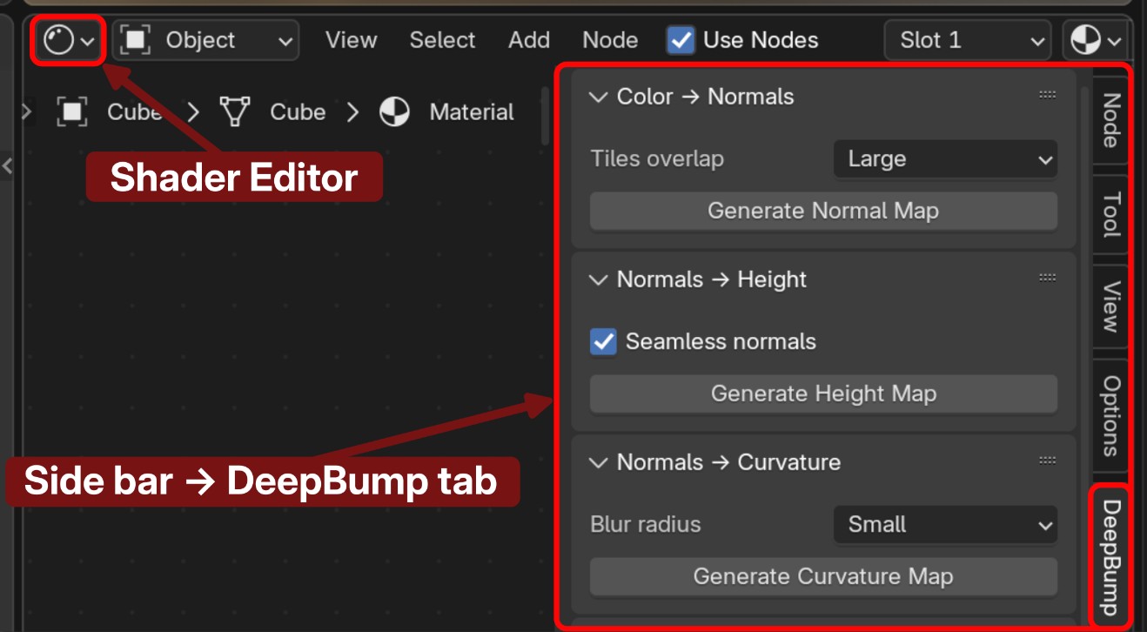Click the Cube mesh triangle icon

235,112
